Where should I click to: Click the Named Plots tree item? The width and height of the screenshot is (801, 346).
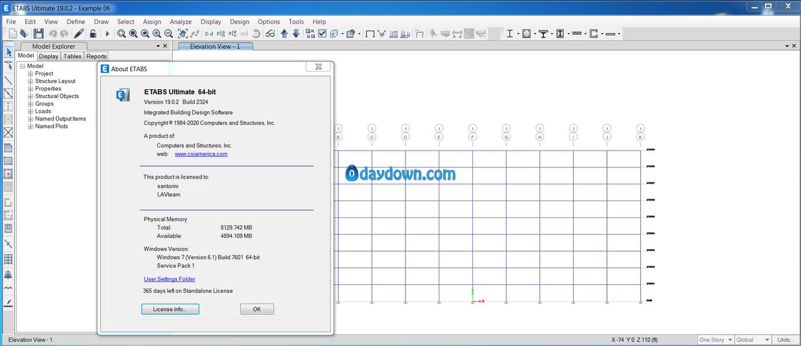pyautogui.click(x=51, y=126)
